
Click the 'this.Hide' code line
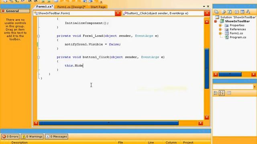(x=74, y=66)
